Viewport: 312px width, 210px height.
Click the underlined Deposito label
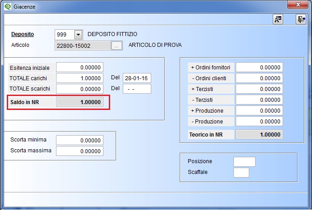(x=23, y=34)
